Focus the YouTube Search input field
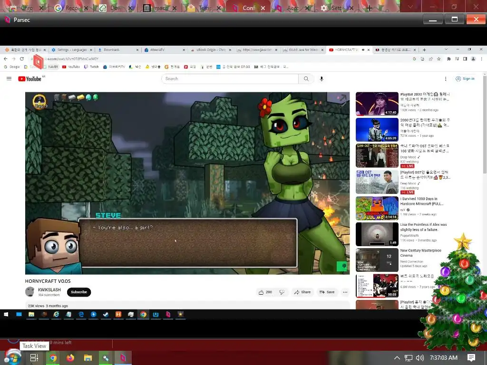The height and width of the screenshot is (365, 487). coord(230,79)
